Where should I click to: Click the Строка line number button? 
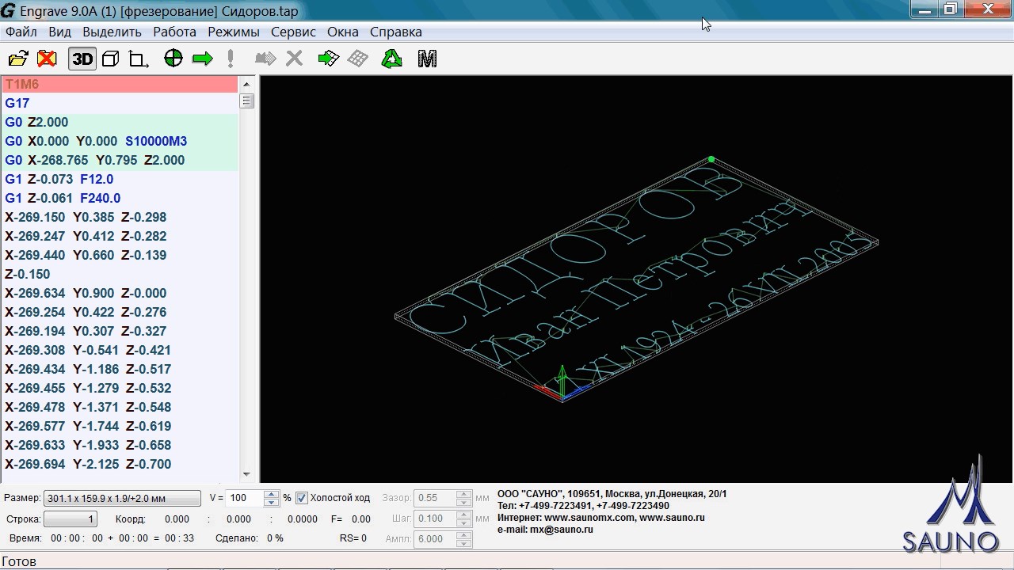pos(71,519)
